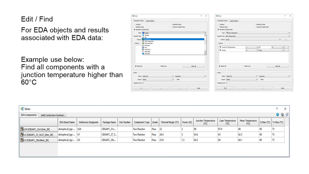Screen dimensions: 309x174
Task: Pick Heat Pipe in the Type dropdown list
Action: tap(147, 51)
